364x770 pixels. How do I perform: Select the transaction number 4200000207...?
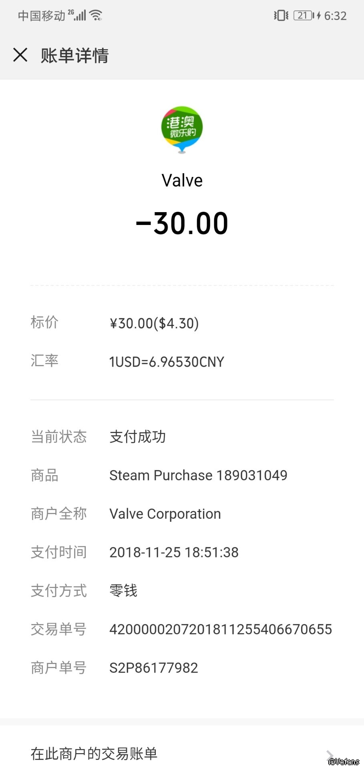click(x=221, y=629)
